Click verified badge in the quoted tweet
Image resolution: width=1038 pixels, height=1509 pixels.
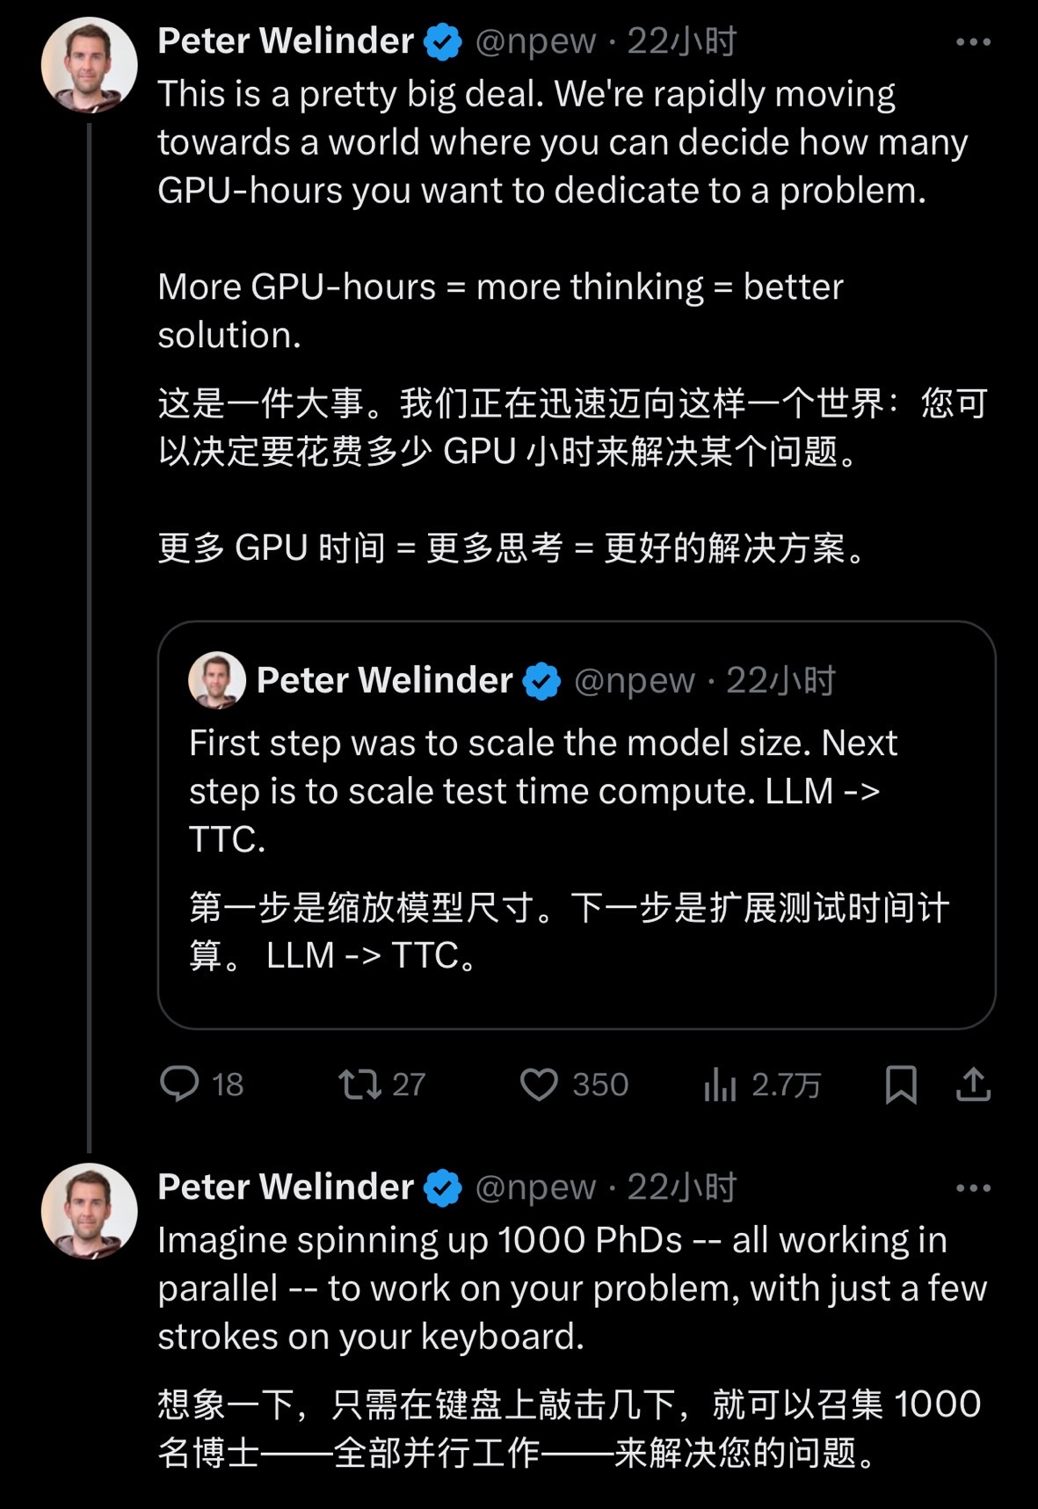click(x=541, y=681)
